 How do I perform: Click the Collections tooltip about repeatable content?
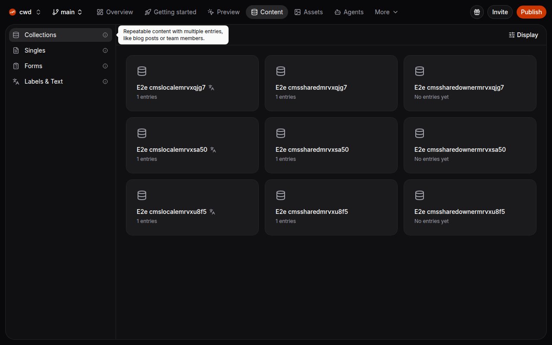pos(173,35)
